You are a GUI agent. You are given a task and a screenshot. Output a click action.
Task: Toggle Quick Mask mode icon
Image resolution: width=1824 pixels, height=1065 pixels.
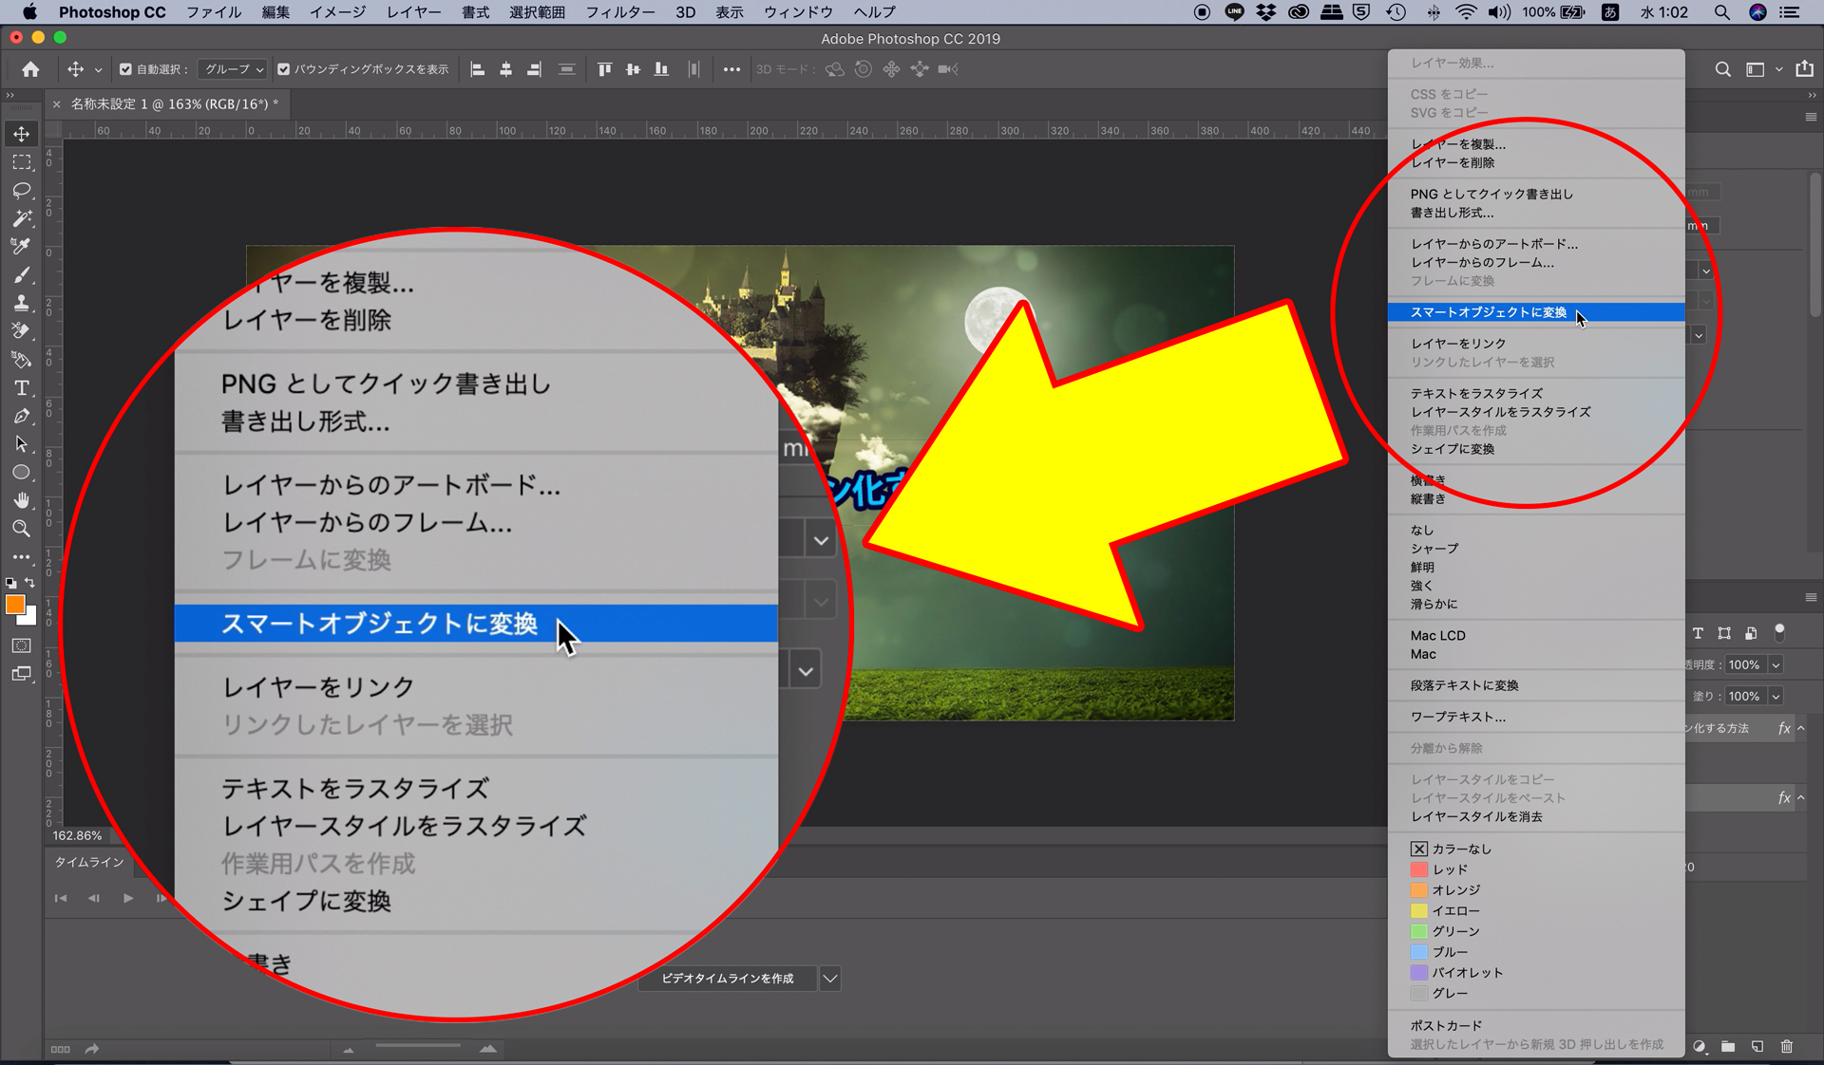(21, 645)
